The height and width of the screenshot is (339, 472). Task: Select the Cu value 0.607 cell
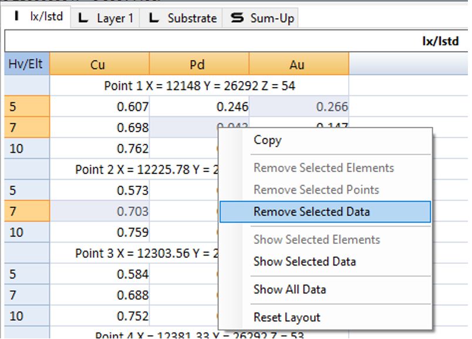click(x=100, y=107)
